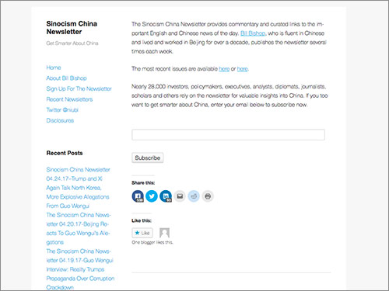This screenshot has width=389, height=291.
Task: Click the print icon
Action: pos(208,196)
